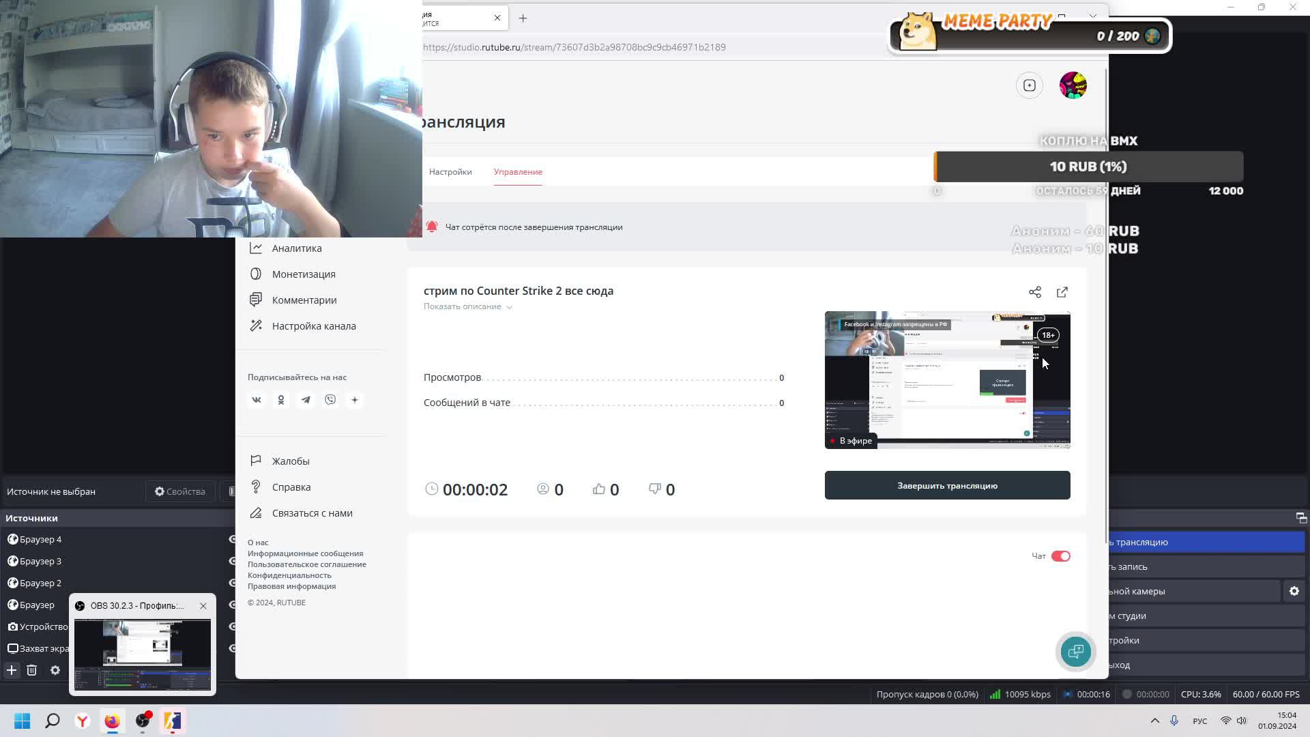The width and height of the screenshot is (1310, 737).
Task: Click the share stream icon
Action: coord(1035,292)
